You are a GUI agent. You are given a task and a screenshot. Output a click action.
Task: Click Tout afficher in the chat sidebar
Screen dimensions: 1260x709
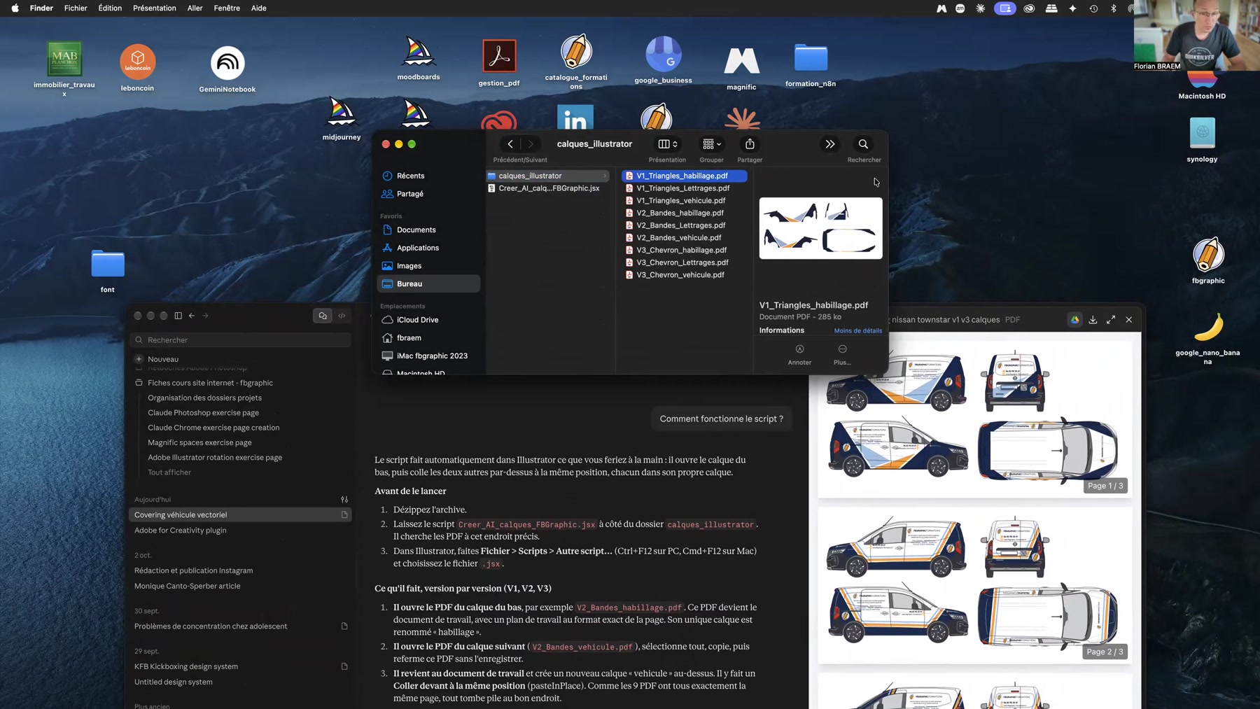click(x=169, y=472)
